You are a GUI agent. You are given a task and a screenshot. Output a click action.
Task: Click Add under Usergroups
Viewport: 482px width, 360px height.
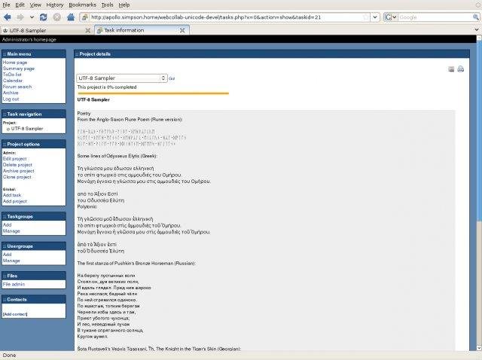pyautogui.click(x=7, y=255)
